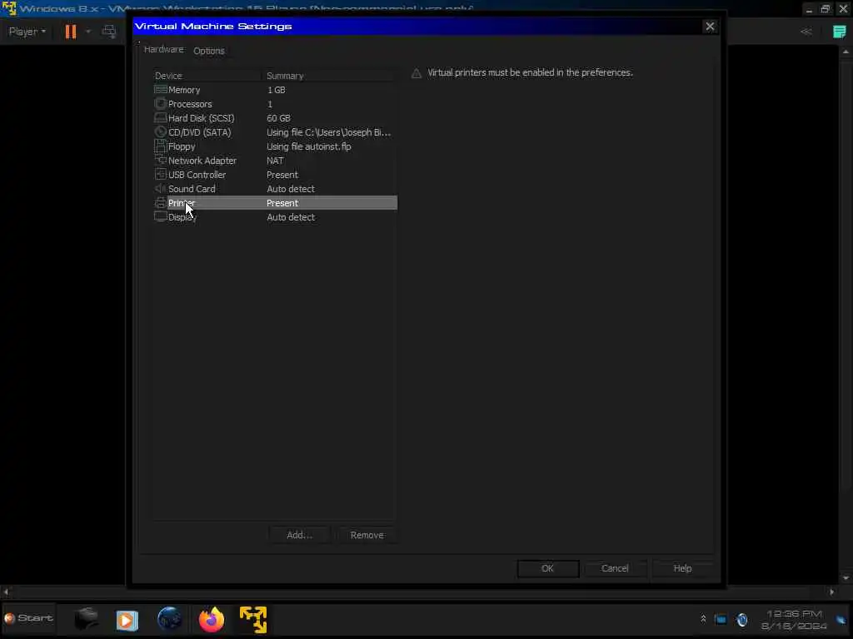Click the Start button
Image resolution: width=853 pixels, height=639 pixels.
coord(29,618)
